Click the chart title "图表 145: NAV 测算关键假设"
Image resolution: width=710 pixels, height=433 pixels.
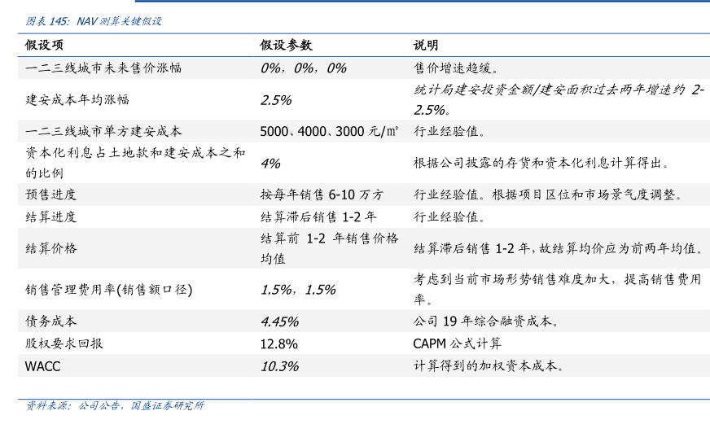94,21
